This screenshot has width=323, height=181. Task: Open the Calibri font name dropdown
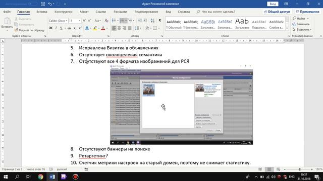[67, 21]
